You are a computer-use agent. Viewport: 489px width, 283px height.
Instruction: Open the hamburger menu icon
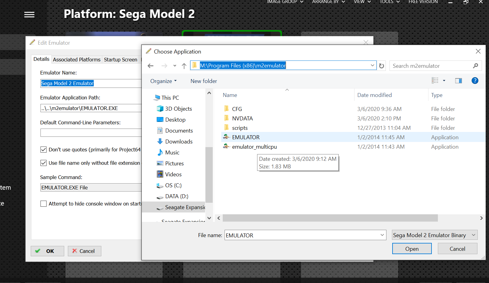click(x=29, y=15)
